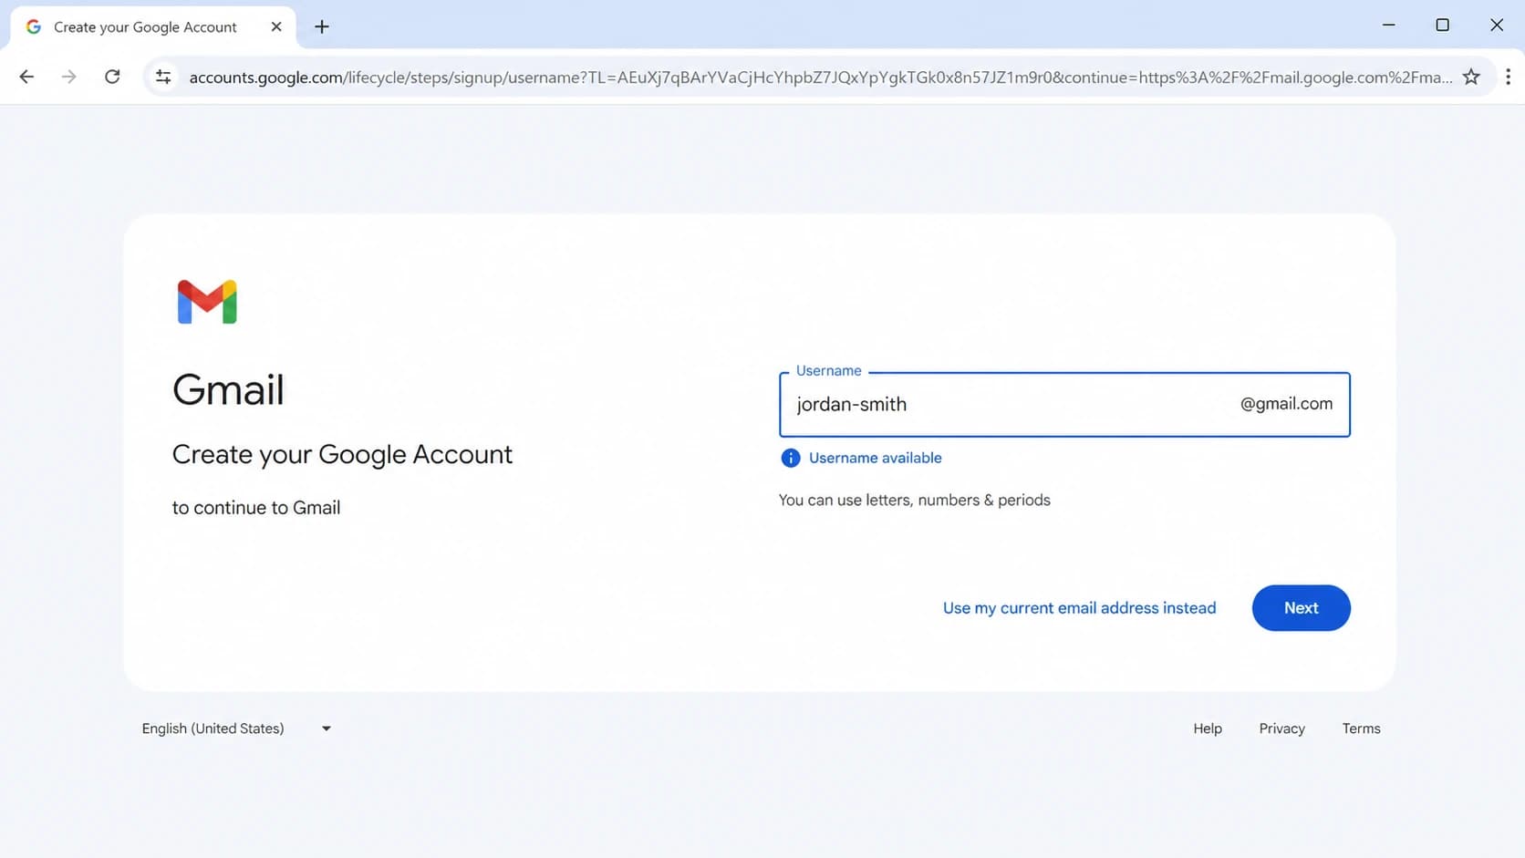Click 'to continue to Gmail' text
Image resolution: width=1525 pixels, height=858 pixels.
[x=256, y=508]
